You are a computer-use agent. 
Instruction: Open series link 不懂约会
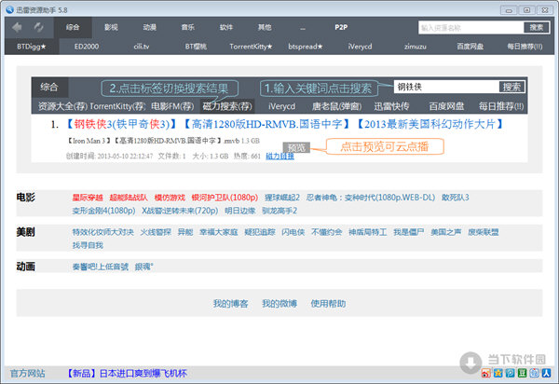[327, 232]
